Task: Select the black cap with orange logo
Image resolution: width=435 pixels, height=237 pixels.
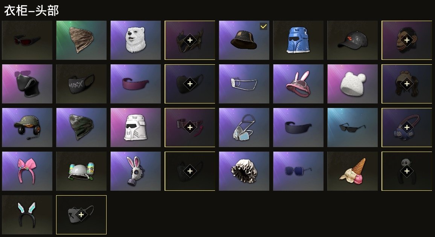Action: pyautogui.click(x=352, y=40)
